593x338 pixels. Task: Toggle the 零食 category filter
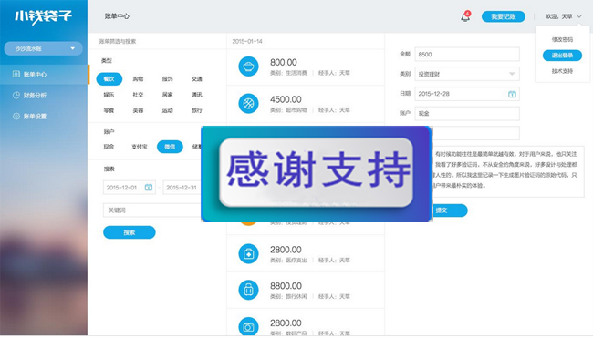click(x=109, y=110)
